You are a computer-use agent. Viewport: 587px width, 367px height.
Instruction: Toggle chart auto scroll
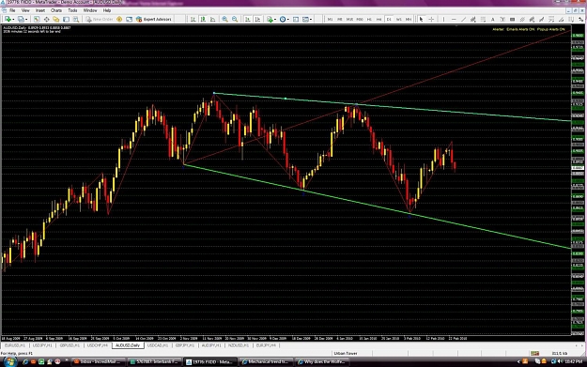(247, 19)
